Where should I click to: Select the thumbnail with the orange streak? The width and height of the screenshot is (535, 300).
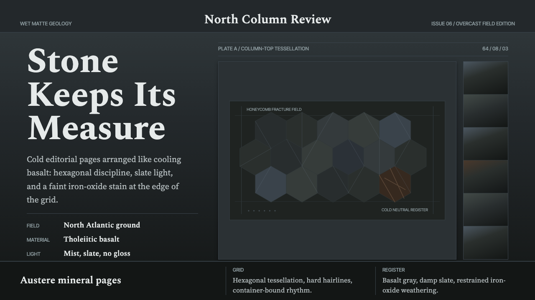coord(486,177)
